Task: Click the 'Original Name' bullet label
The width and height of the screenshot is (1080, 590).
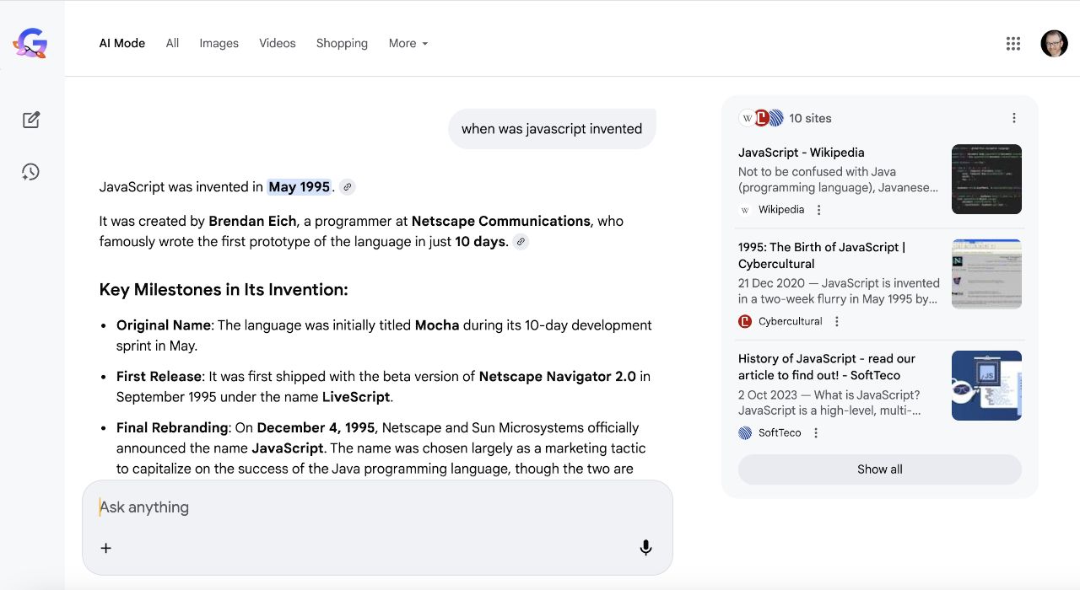Action: (x=164, y=325)
